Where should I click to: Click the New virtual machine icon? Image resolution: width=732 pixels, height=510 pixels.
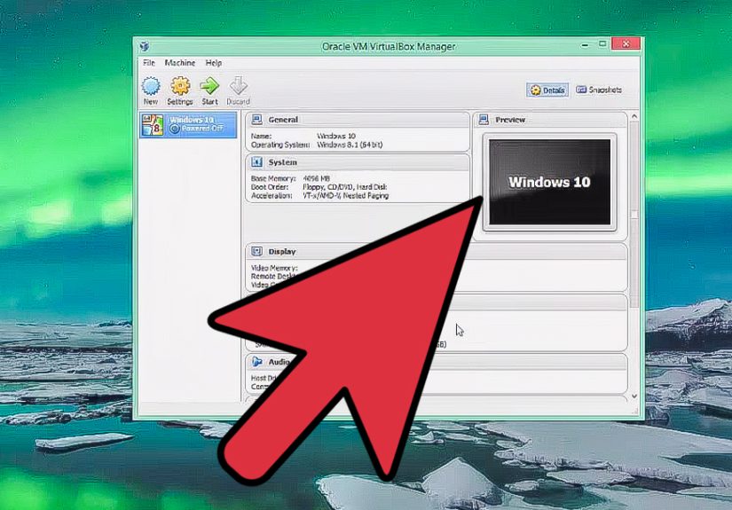[x=151, y=86]
